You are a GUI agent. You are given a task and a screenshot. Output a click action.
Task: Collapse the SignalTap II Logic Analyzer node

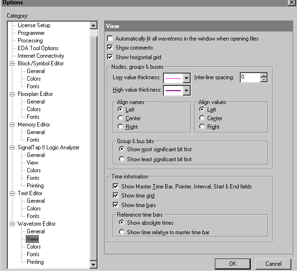[12, 147]
